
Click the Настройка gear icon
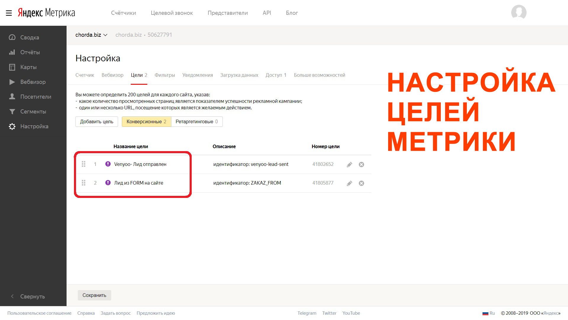click(12, 126)
